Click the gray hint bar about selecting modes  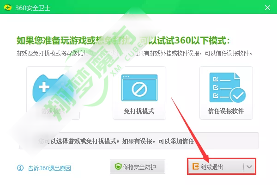coord(139,141)
